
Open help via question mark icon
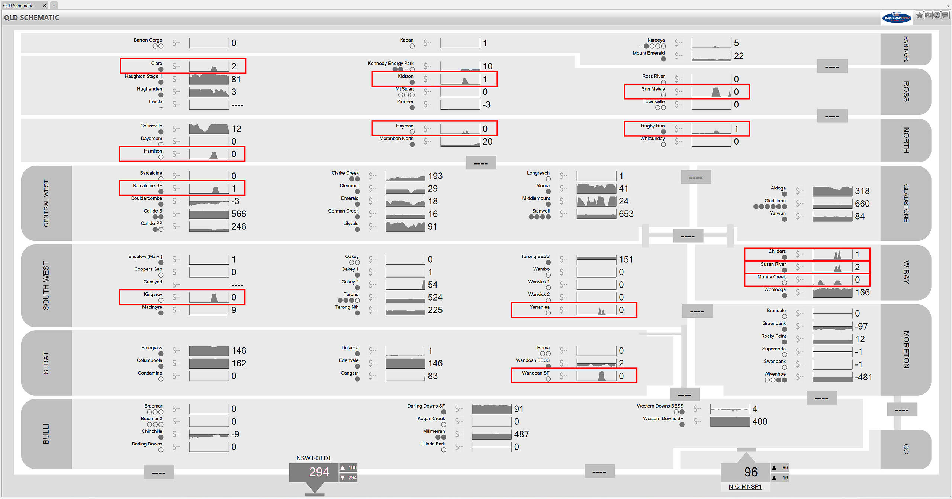click(937, 15)
